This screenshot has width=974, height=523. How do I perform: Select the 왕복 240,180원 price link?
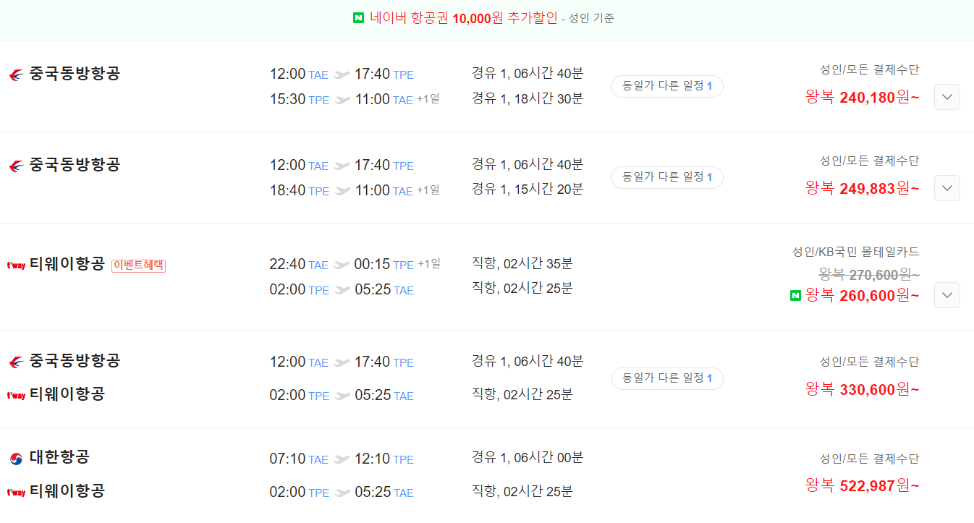click(863, 97)
